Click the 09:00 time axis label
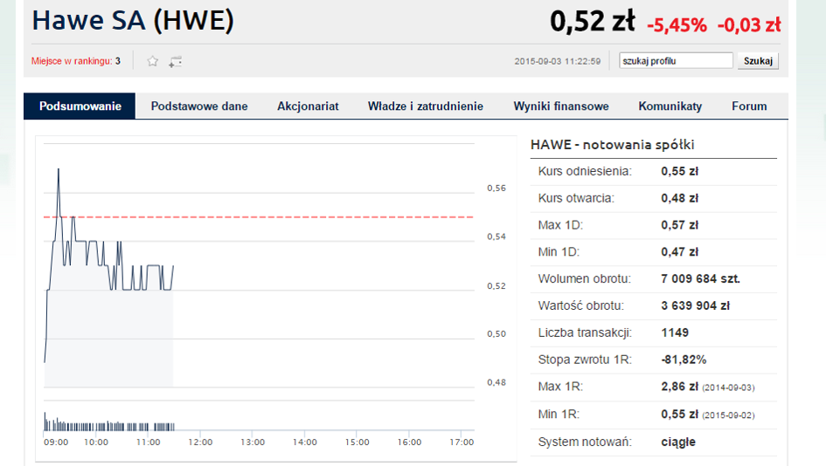The width and height of the screenshot is (826, 466). [56, 442]
